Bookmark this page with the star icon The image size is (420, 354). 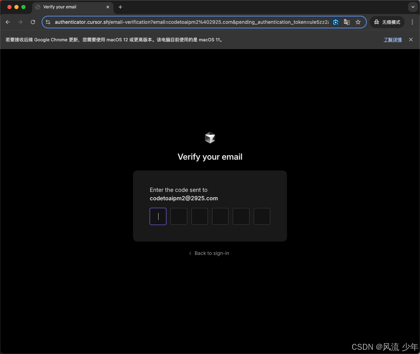point(358,22)
